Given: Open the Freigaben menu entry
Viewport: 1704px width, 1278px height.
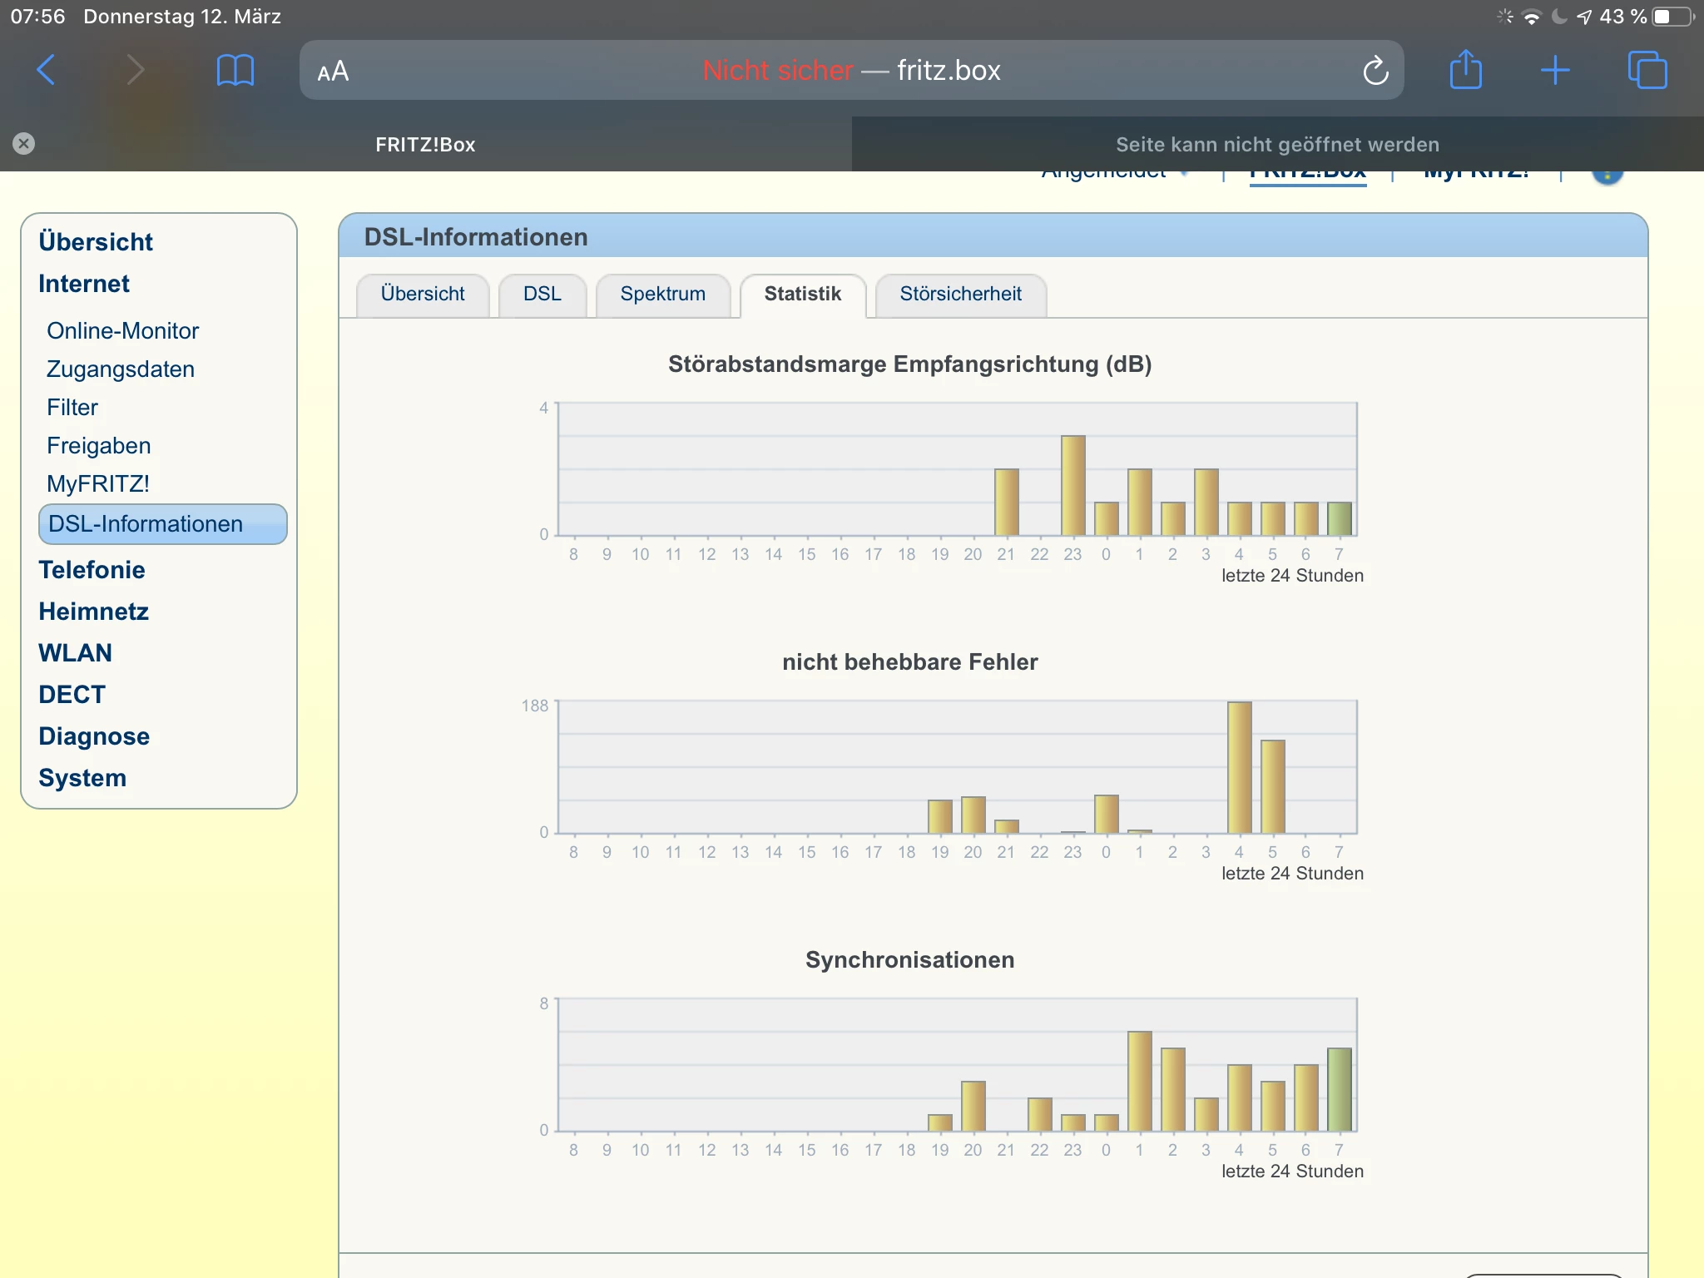Looking at the screenshot, I should [x=98, y=446].
